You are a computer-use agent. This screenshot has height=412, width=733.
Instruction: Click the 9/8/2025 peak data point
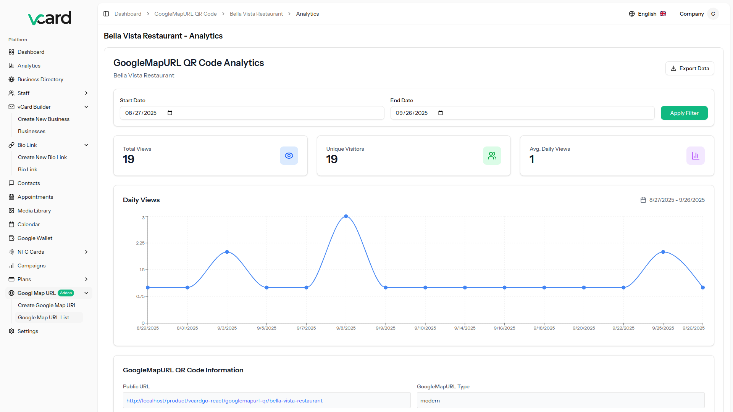click(x=346, y=216)
